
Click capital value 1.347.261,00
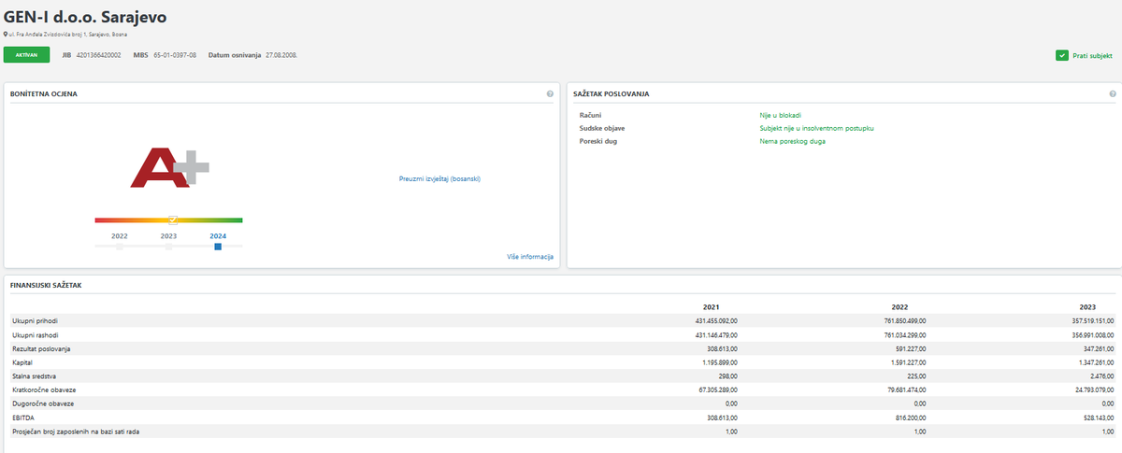(x=1097, y=361)
